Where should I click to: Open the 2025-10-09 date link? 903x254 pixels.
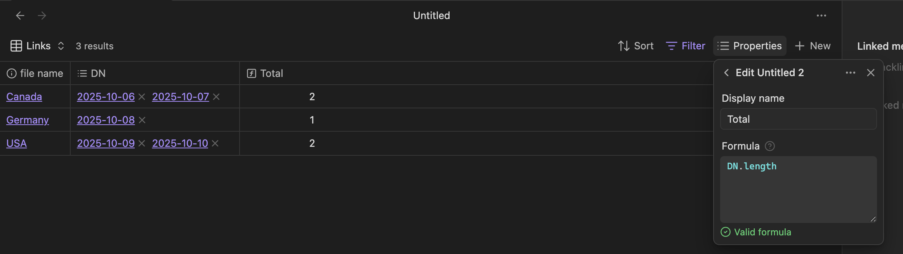point(106,143)
